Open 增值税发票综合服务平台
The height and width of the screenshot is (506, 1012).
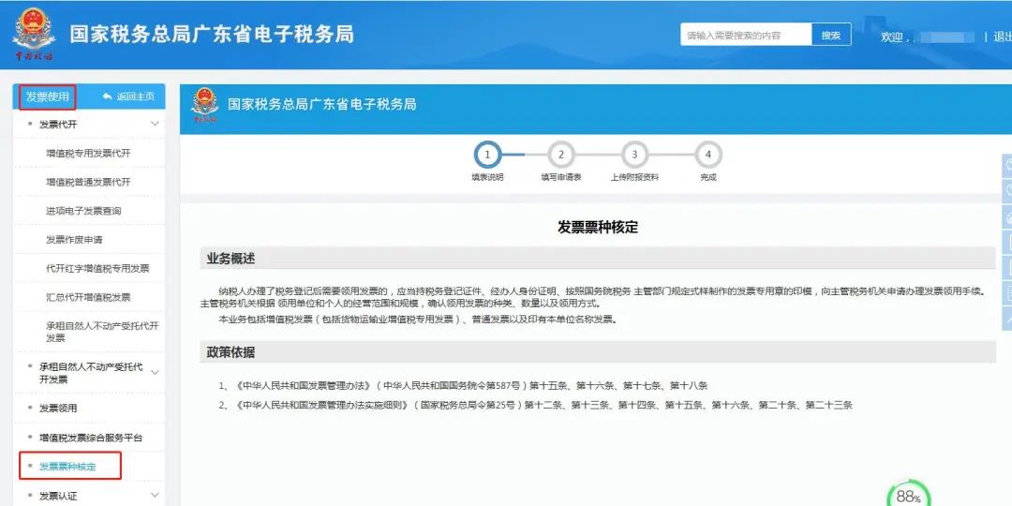click(91, 438)
